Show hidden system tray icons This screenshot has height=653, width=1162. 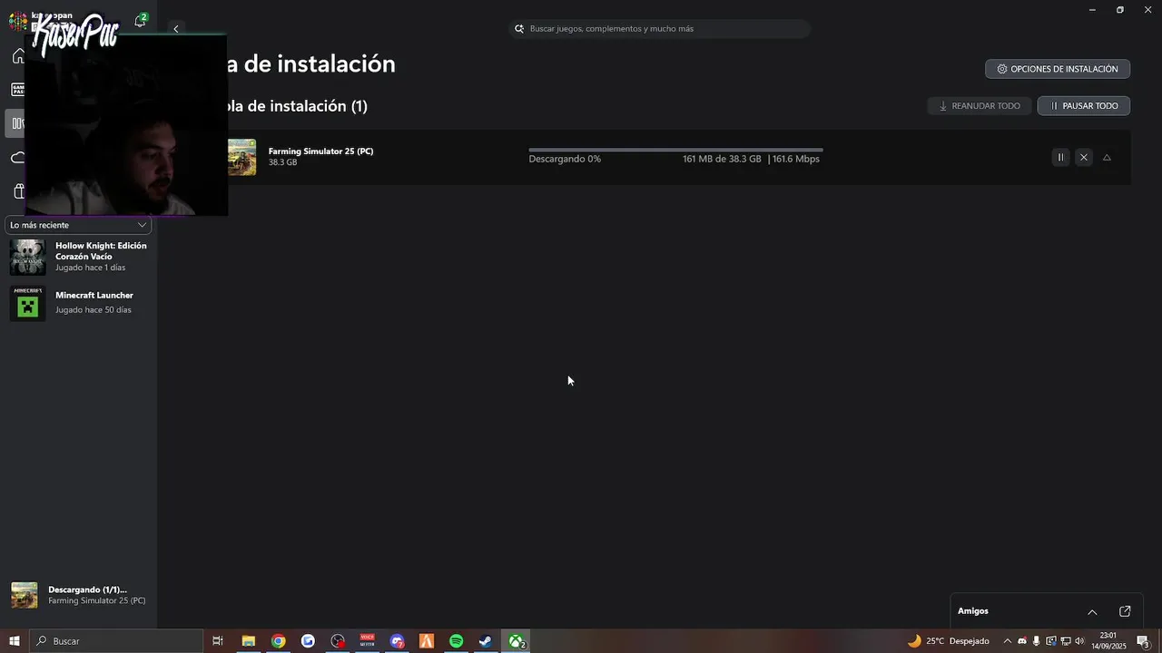pos(1007,641)
